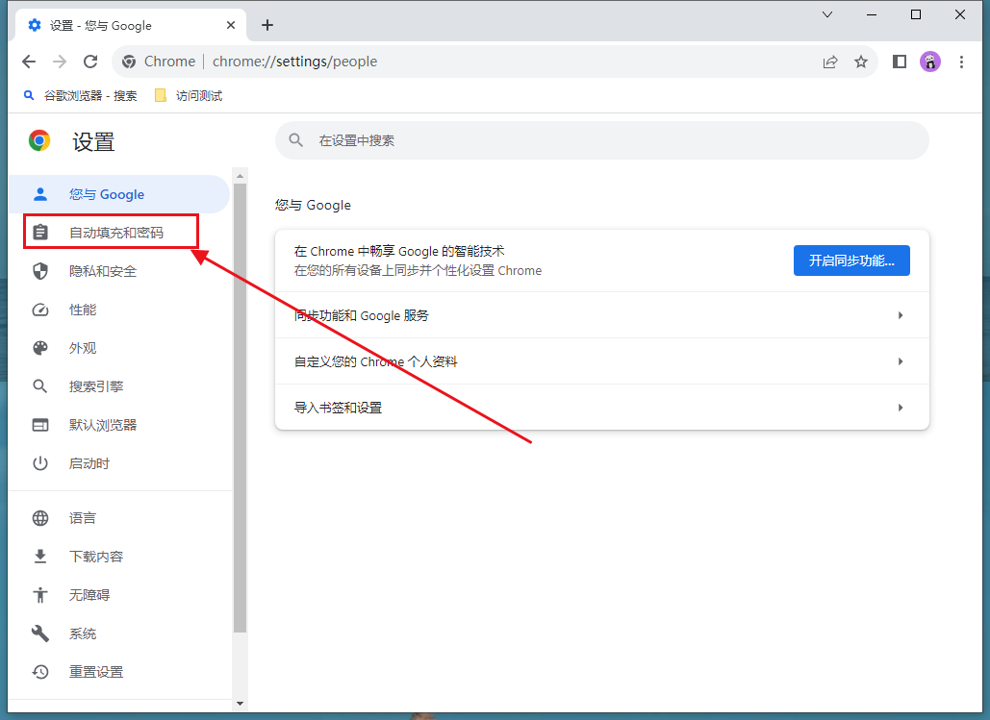Expand 导入书签和设置 row
The image size is (990, 720).
point(601,407)
